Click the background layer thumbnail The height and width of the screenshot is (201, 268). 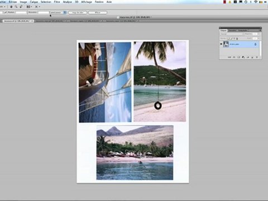click(226, 44)
